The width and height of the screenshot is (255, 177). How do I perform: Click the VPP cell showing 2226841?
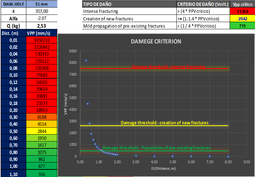click(x=42, y=47)
